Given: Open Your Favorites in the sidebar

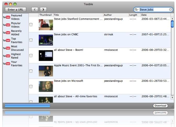Looking at the screenshot, I should click(x=16, y=64).
